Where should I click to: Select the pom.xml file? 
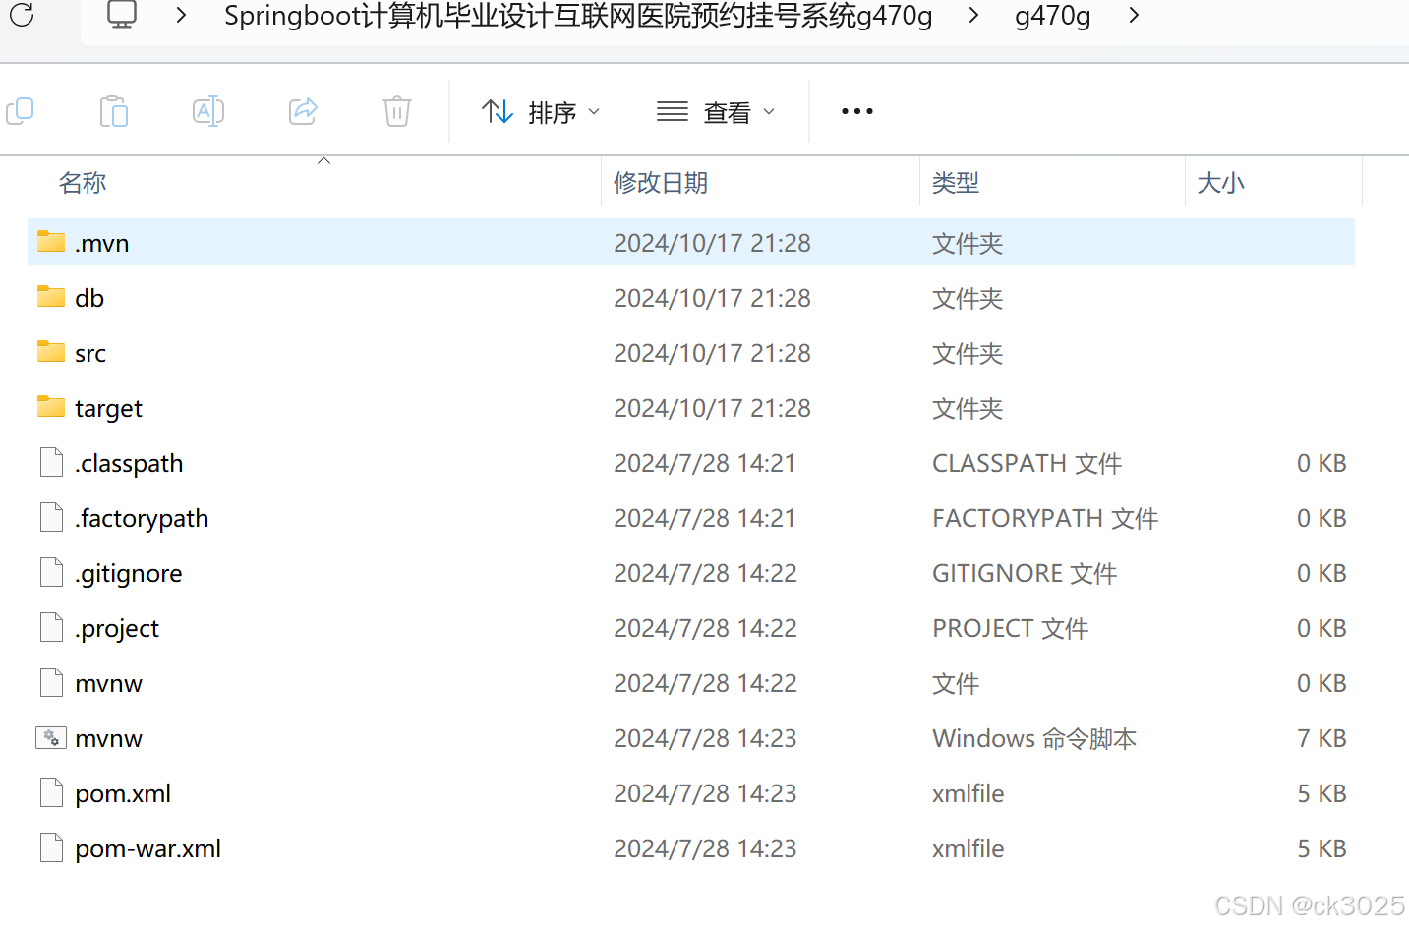click(x=691, y=793)
